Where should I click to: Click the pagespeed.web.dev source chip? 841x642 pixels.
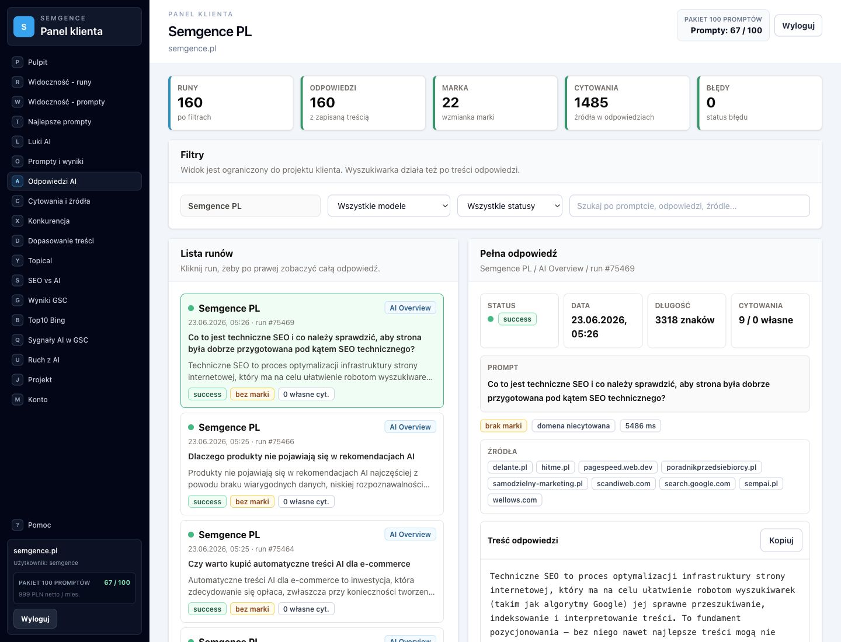pyautogui.click(x=618, y=467)
